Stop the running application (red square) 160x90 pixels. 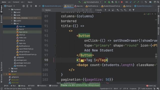(x=122, y=2)
